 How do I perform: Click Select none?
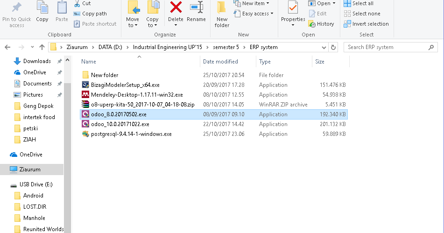click(x=362, y=14)
